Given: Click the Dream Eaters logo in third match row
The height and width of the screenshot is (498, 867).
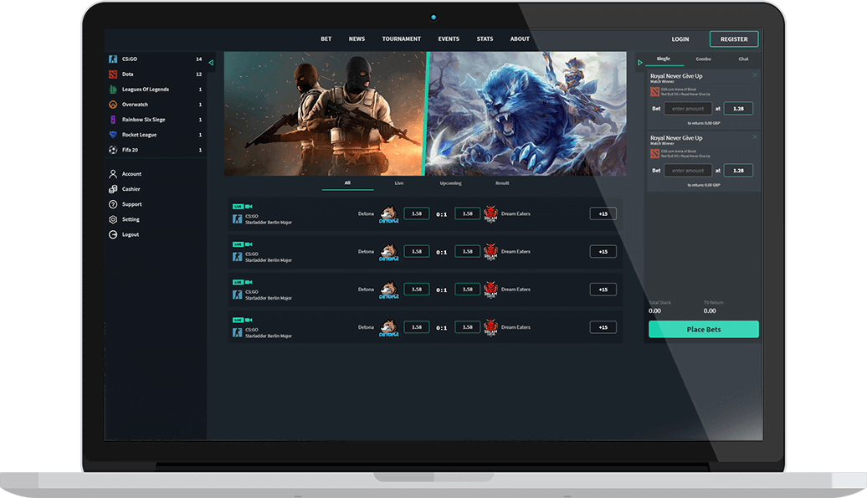Looking at the screenshot, I should pos(491,290).
